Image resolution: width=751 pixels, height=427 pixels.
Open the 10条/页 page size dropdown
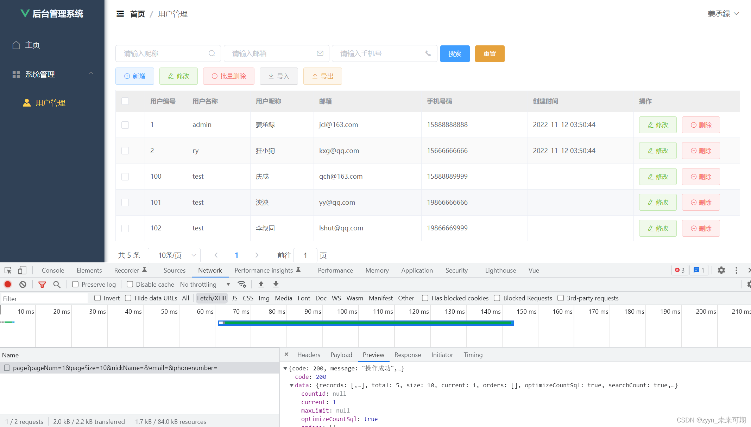(174, 255)
